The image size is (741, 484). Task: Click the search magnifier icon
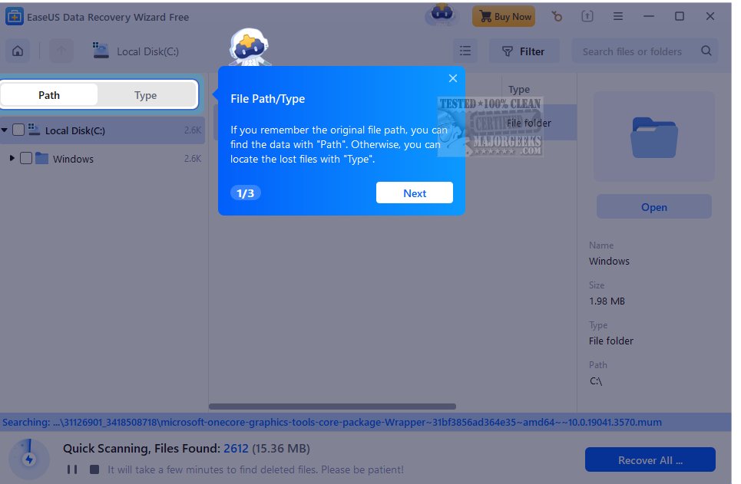click(706, 51)
